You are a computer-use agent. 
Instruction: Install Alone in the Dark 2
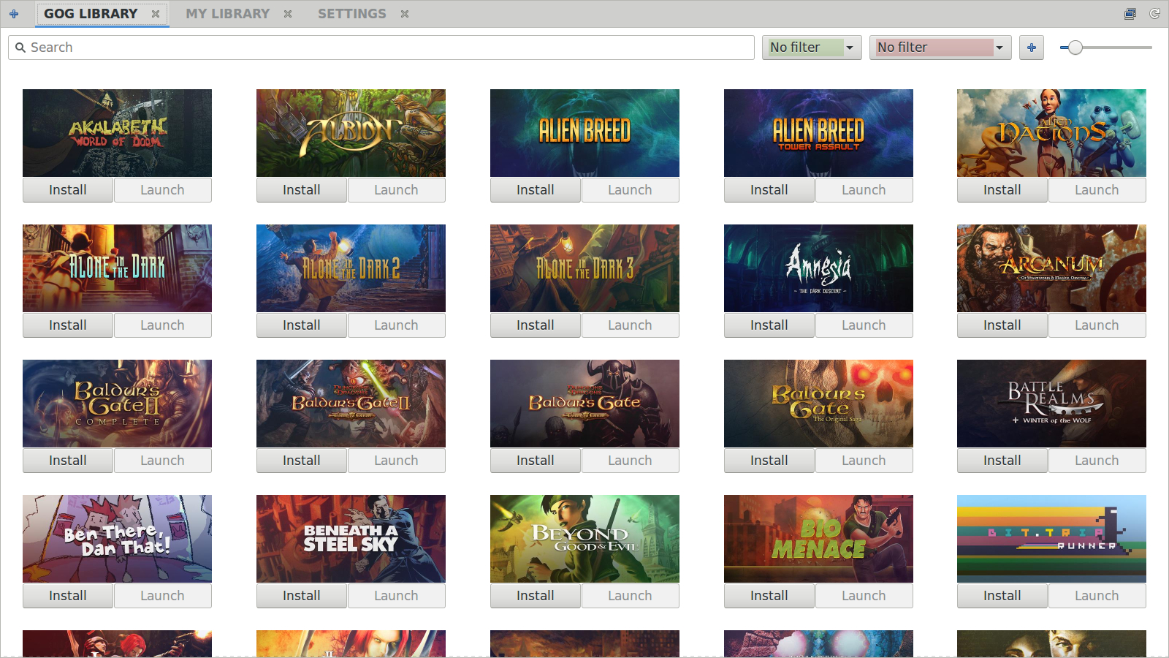pyautogui.click(x=302, y=325)
